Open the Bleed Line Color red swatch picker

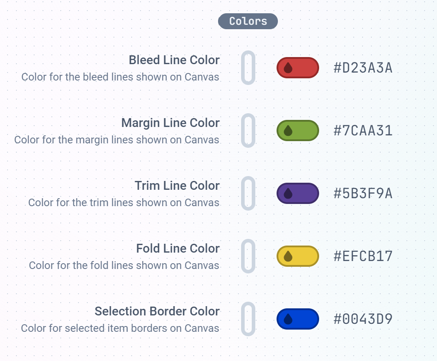(x=298, y=68)
